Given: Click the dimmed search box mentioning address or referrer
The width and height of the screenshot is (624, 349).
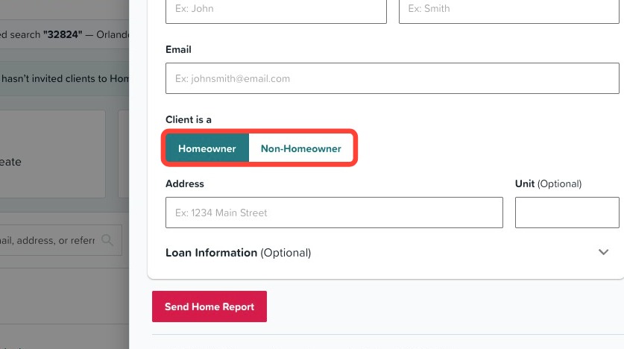Looking at the screenshot, I should pyautogui.click(x=60, y=240).
